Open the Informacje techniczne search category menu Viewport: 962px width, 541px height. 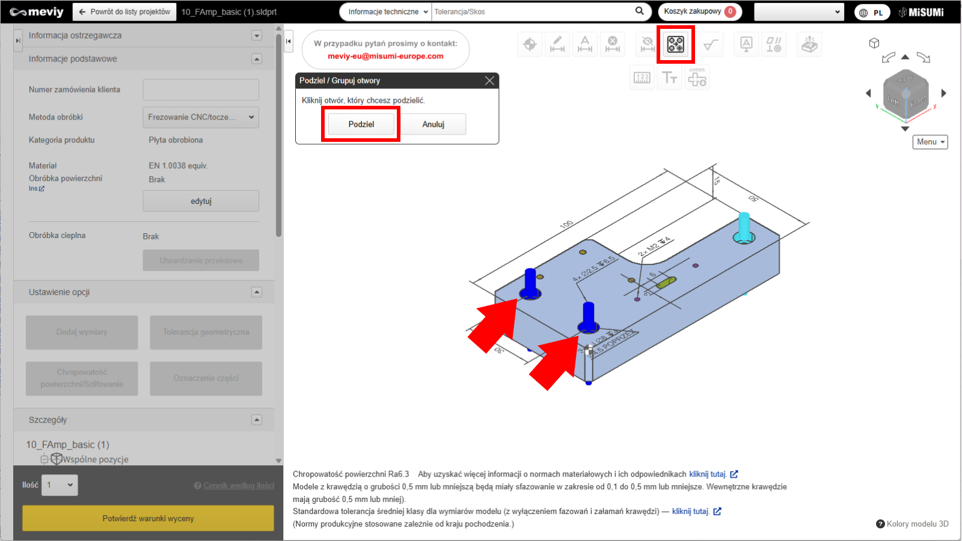(388, 12)
